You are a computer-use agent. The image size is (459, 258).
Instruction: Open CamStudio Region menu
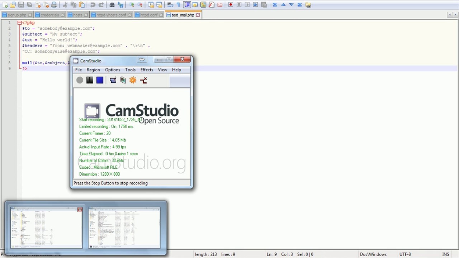[x=93, y=70]
